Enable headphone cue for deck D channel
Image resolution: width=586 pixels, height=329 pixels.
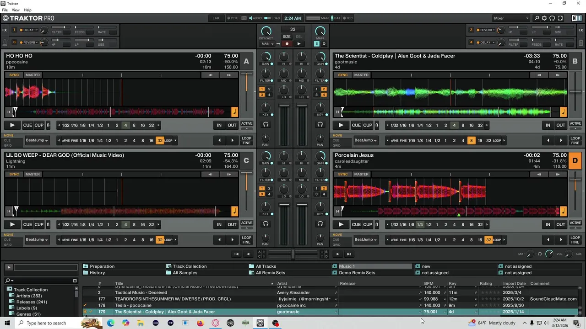[320, 223]
